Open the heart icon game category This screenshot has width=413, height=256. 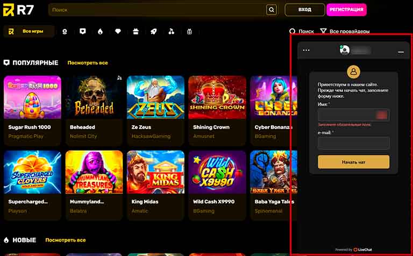118,32
